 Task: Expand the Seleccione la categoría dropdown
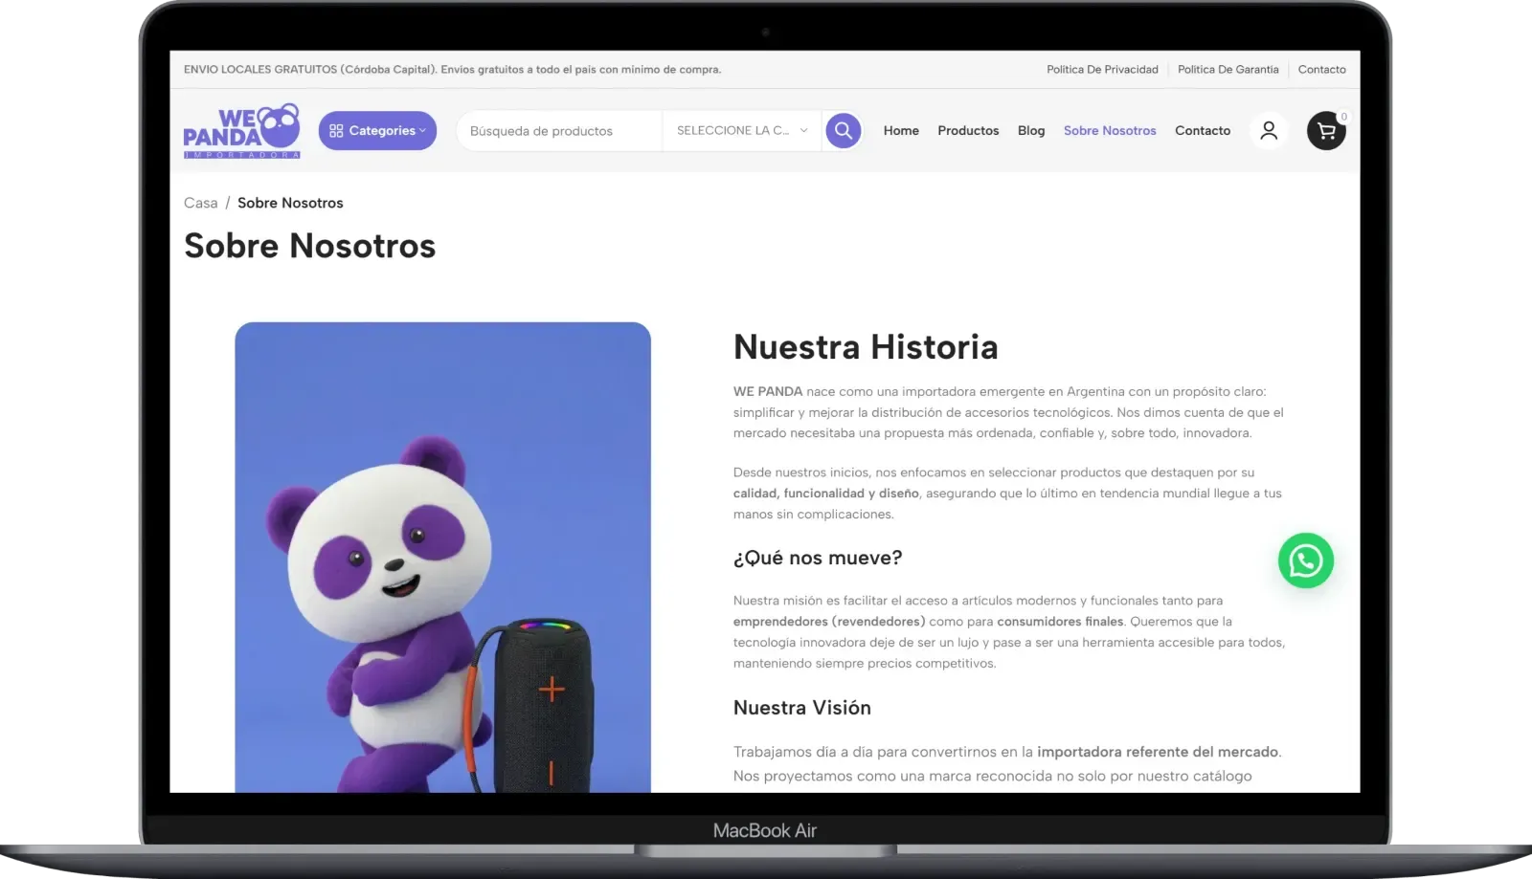click(741, 131)
